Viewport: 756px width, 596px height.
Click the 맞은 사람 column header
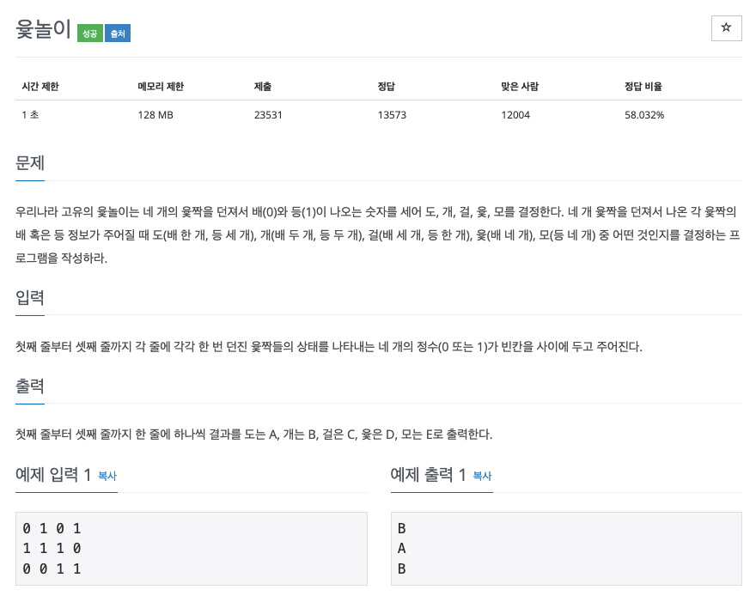click(x=520, y=86)
